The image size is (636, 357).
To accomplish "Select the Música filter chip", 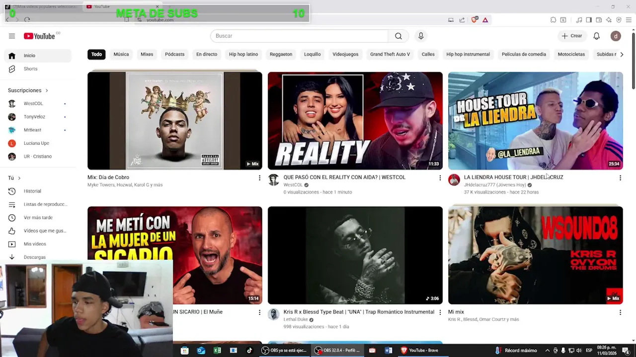I will coord(121,54).
